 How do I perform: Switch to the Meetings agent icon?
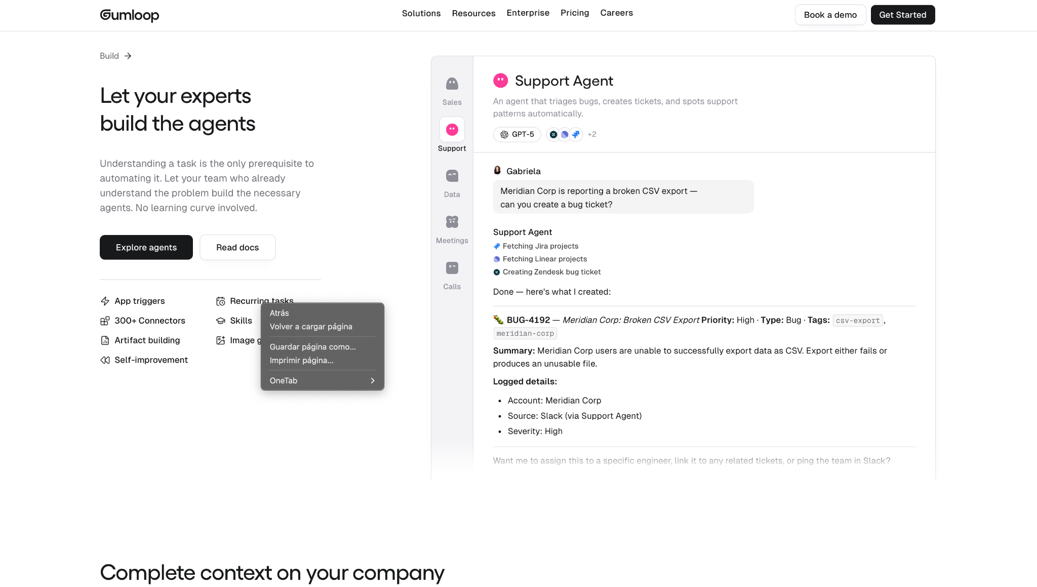point(452,222)
